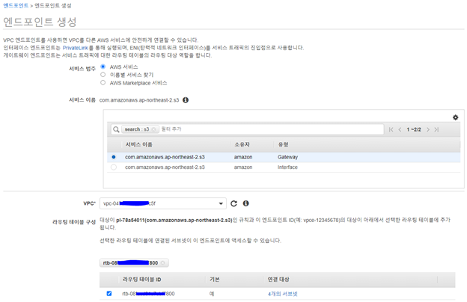Image resolution: width=467 pixels, height=302 pixels.
Task: Go to first page of service results
Action: [391, 129]
